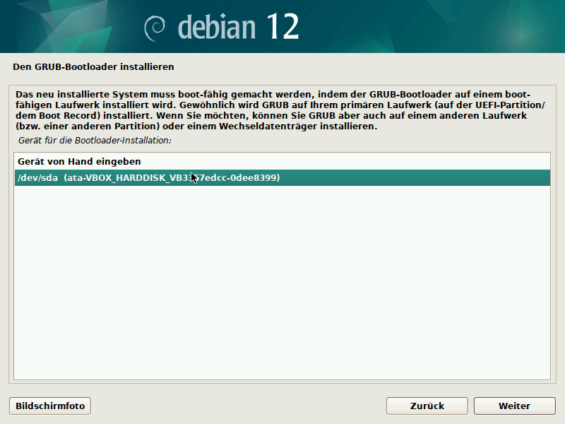Image resolution: width=565 pixels, height=424 pixels.
Task: Capture the screen using the screenshot button
Action: [49, 406]
